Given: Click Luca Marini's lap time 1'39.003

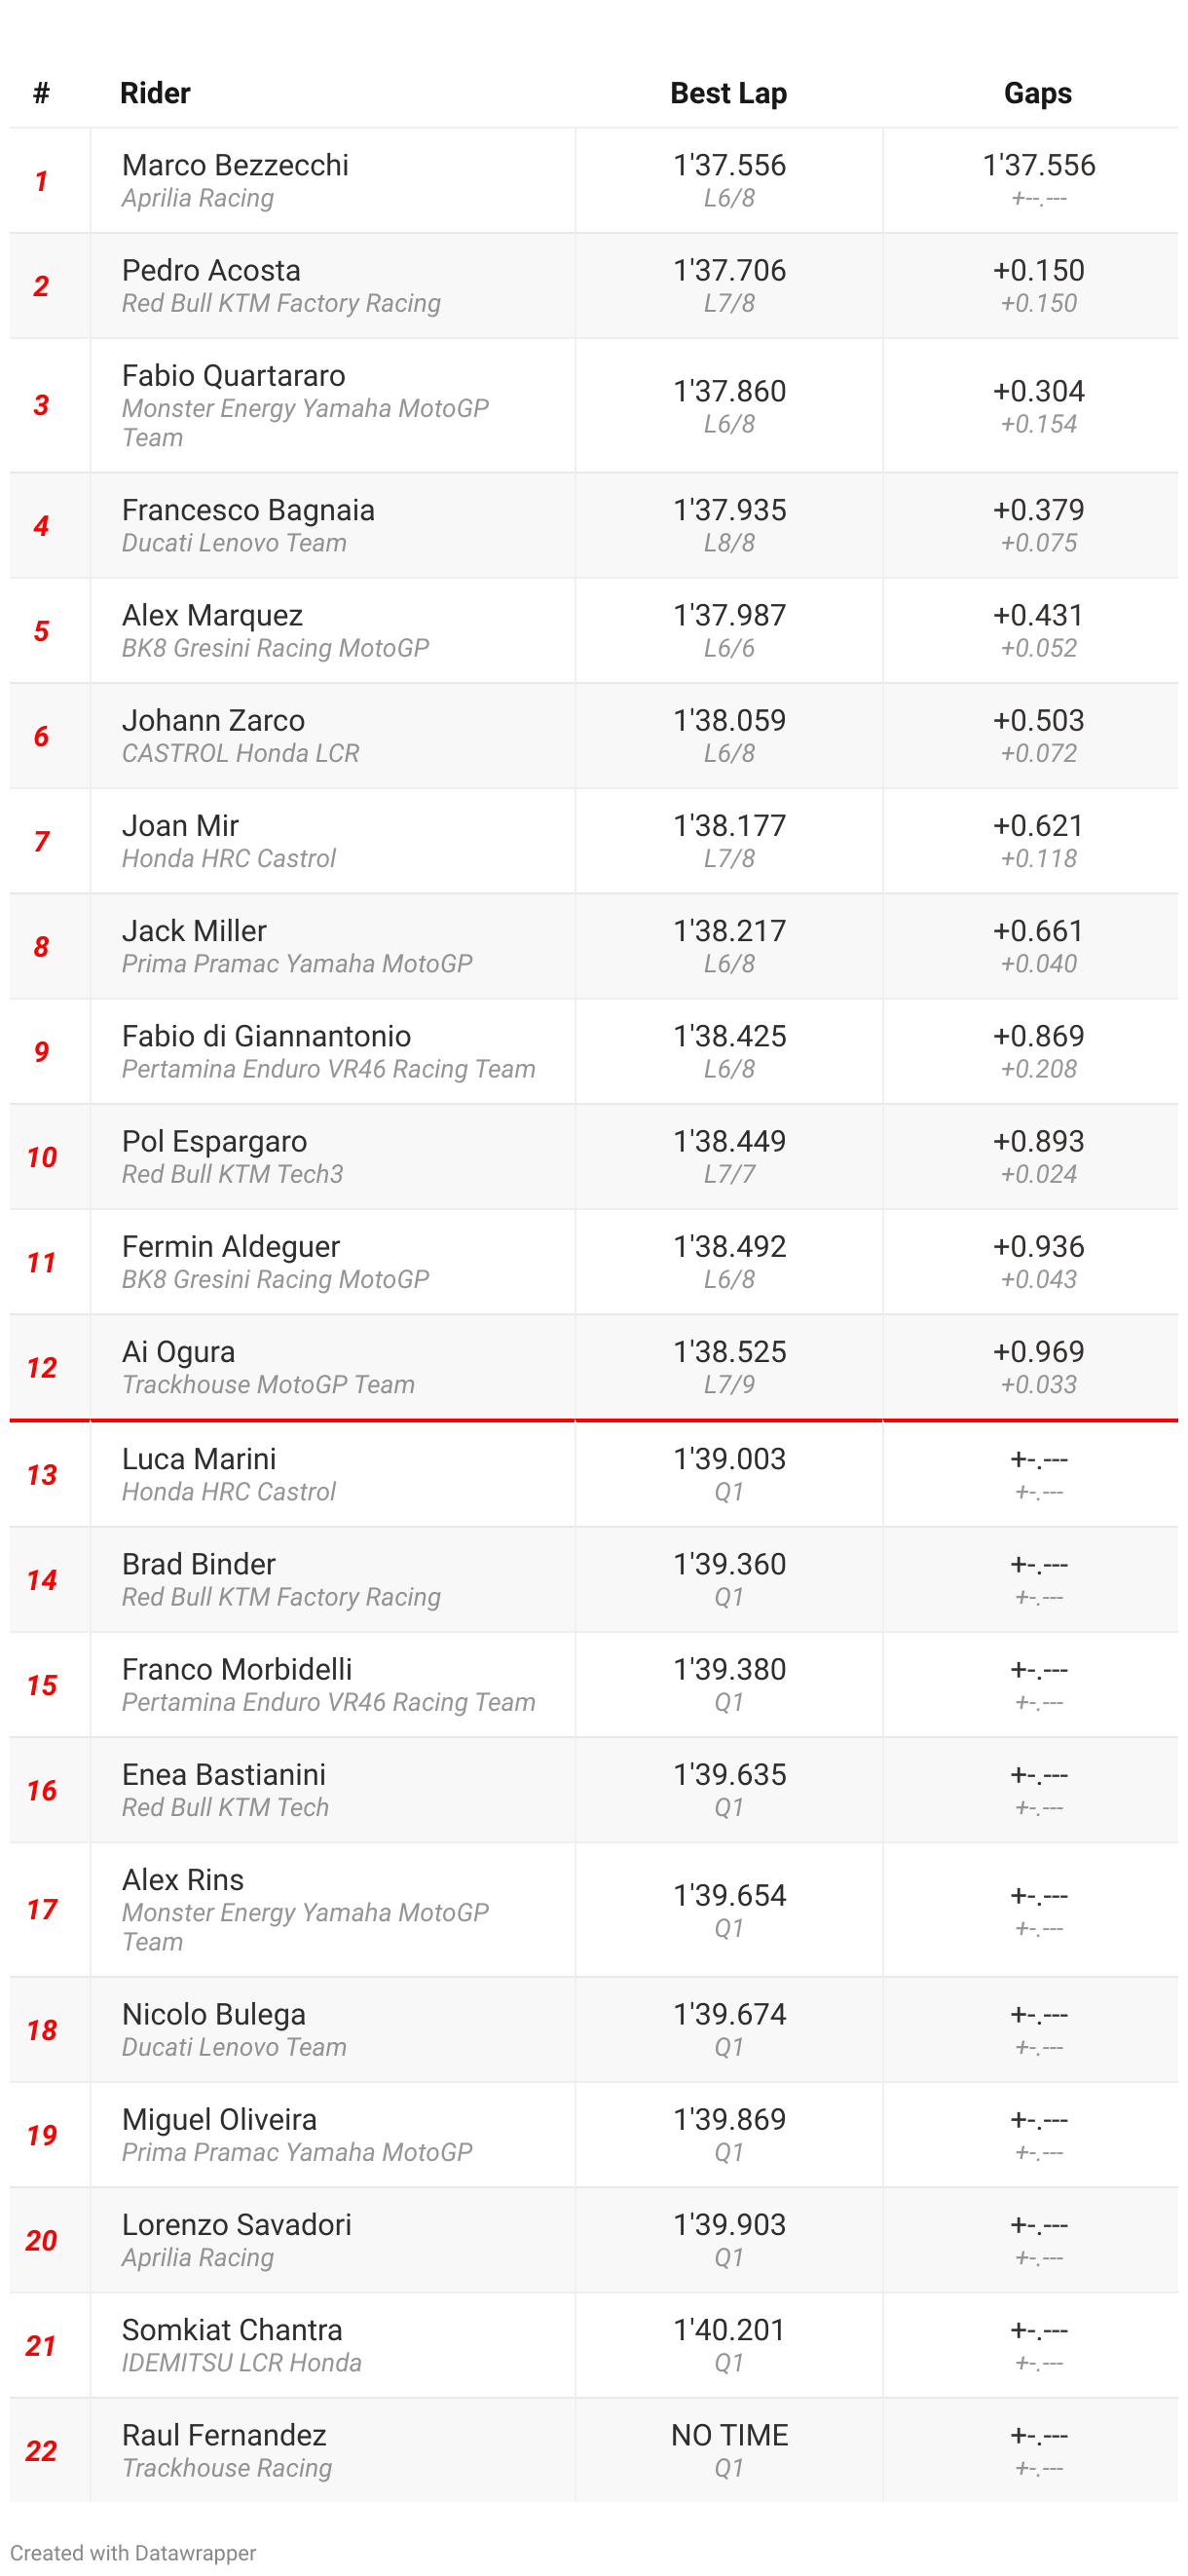Looking at the screenshot, I should 728,1459.
